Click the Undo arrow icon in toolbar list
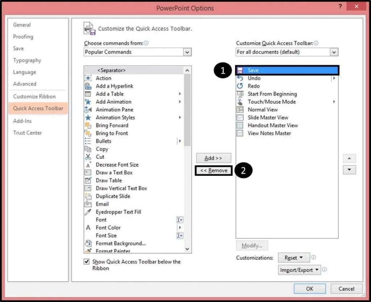 point(240,78)
